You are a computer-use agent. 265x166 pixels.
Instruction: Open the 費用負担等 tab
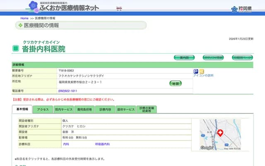pyautogui.click(x=84, y=110)
